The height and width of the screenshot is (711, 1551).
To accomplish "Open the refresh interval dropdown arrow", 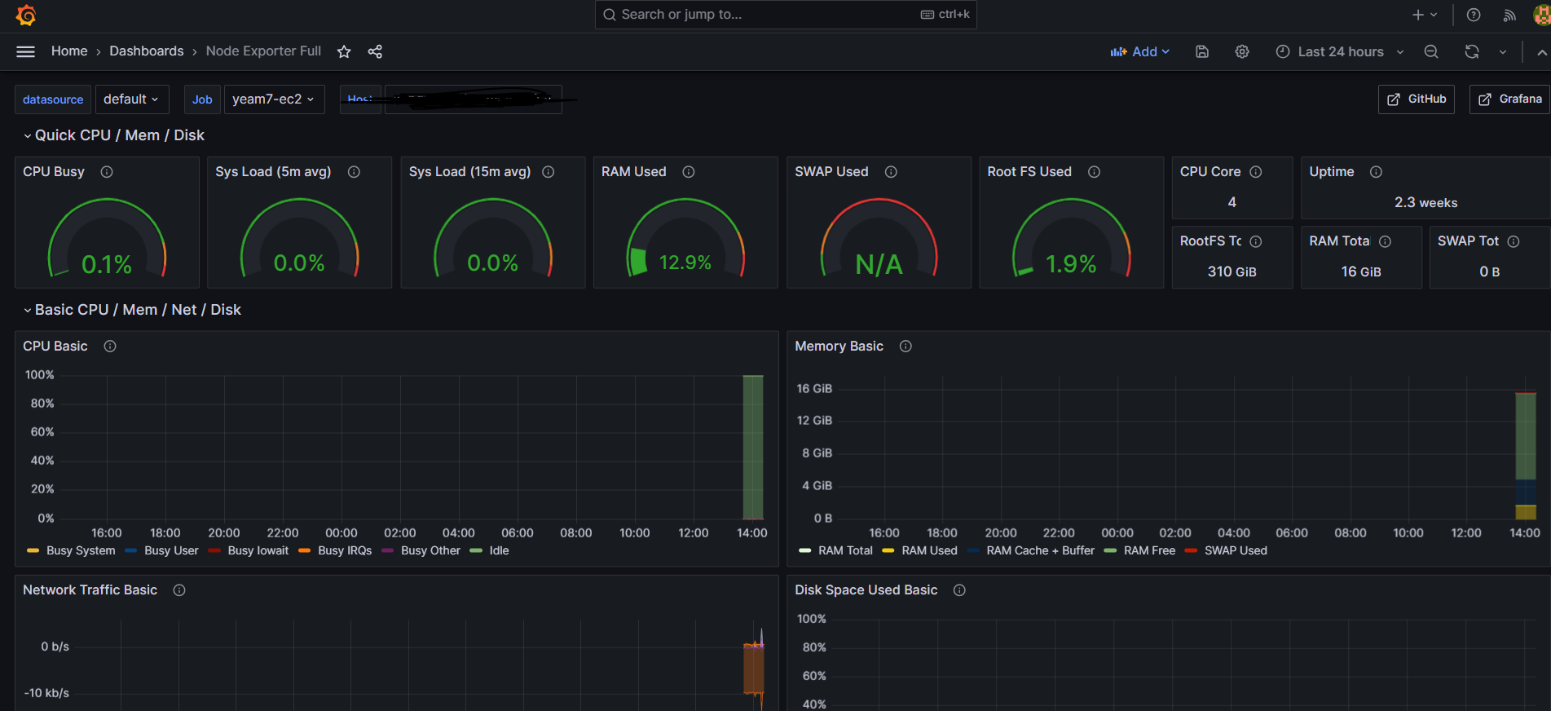I will [x=1502, y=51].
